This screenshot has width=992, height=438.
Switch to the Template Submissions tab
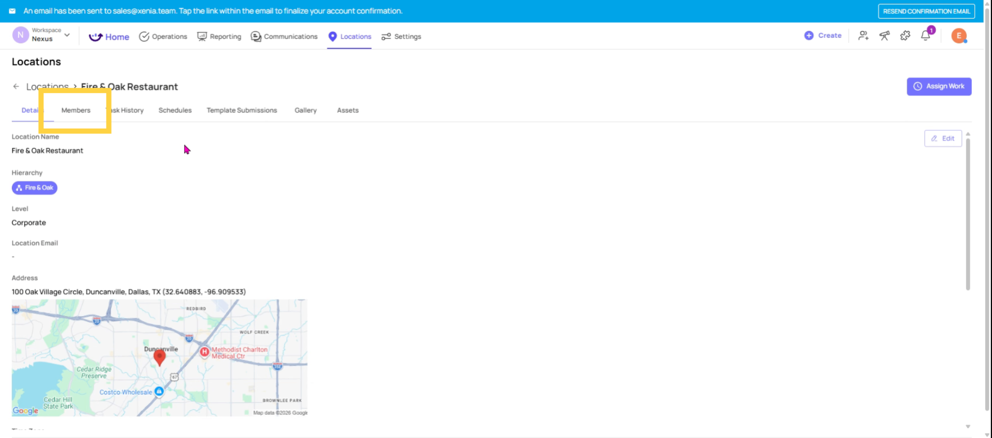tap(242, 110)
